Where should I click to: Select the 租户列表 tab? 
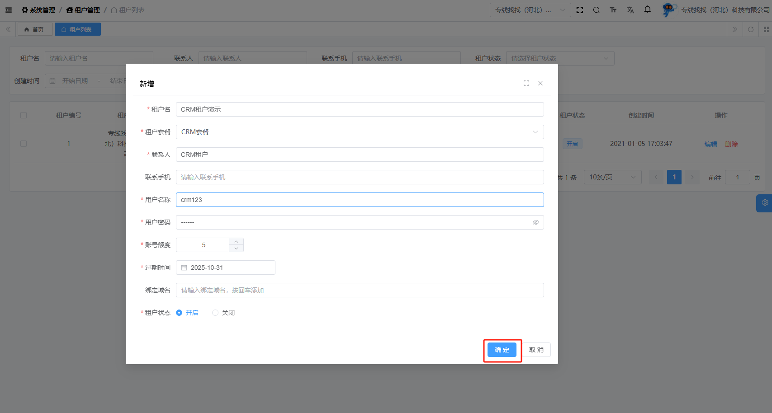[x=77, y=29]
